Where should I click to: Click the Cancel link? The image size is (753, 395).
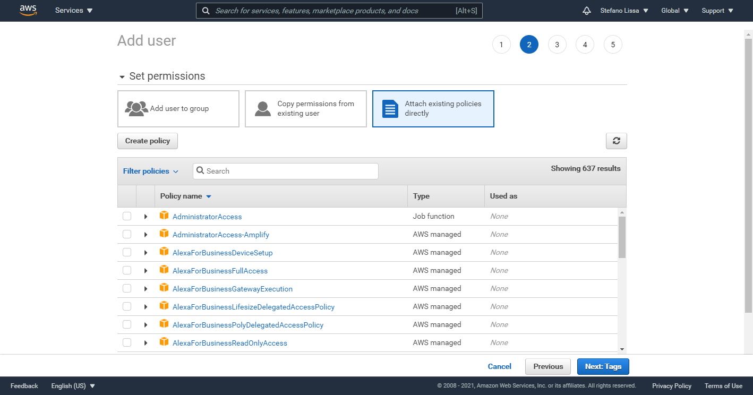click(x=500, y=366)
